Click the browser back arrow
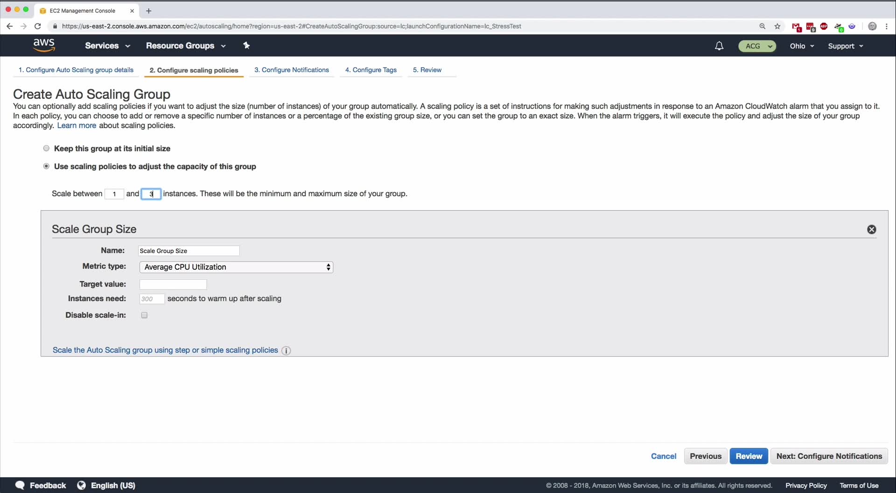Screen dimensions: 896x493 9,26
